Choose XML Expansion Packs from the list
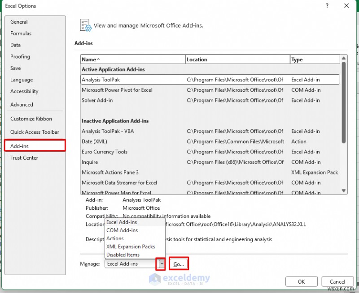This screenshot has width=359, height=293. (x=135, y=246)
